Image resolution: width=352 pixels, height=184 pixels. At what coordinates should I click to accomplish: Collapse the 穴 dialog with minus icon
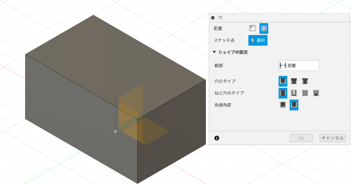pyautogui.click(x=213, y=18)
